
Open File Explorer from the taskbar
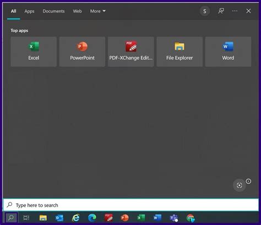tap(43, 218)
